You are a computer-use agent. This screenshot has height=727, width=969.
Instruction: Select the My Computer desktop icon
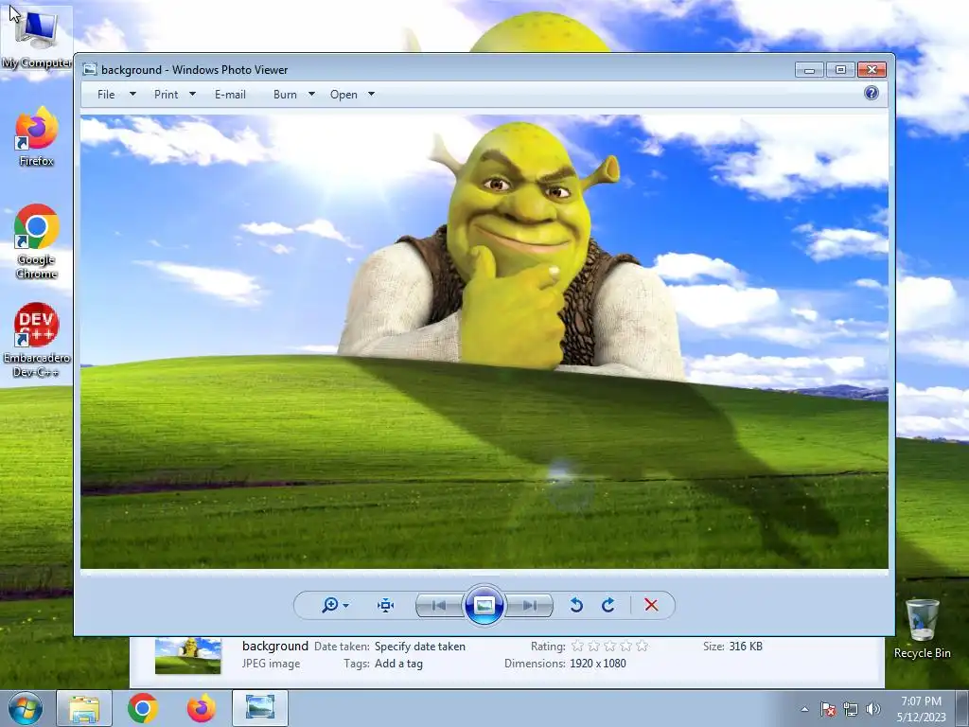(37, 40)
